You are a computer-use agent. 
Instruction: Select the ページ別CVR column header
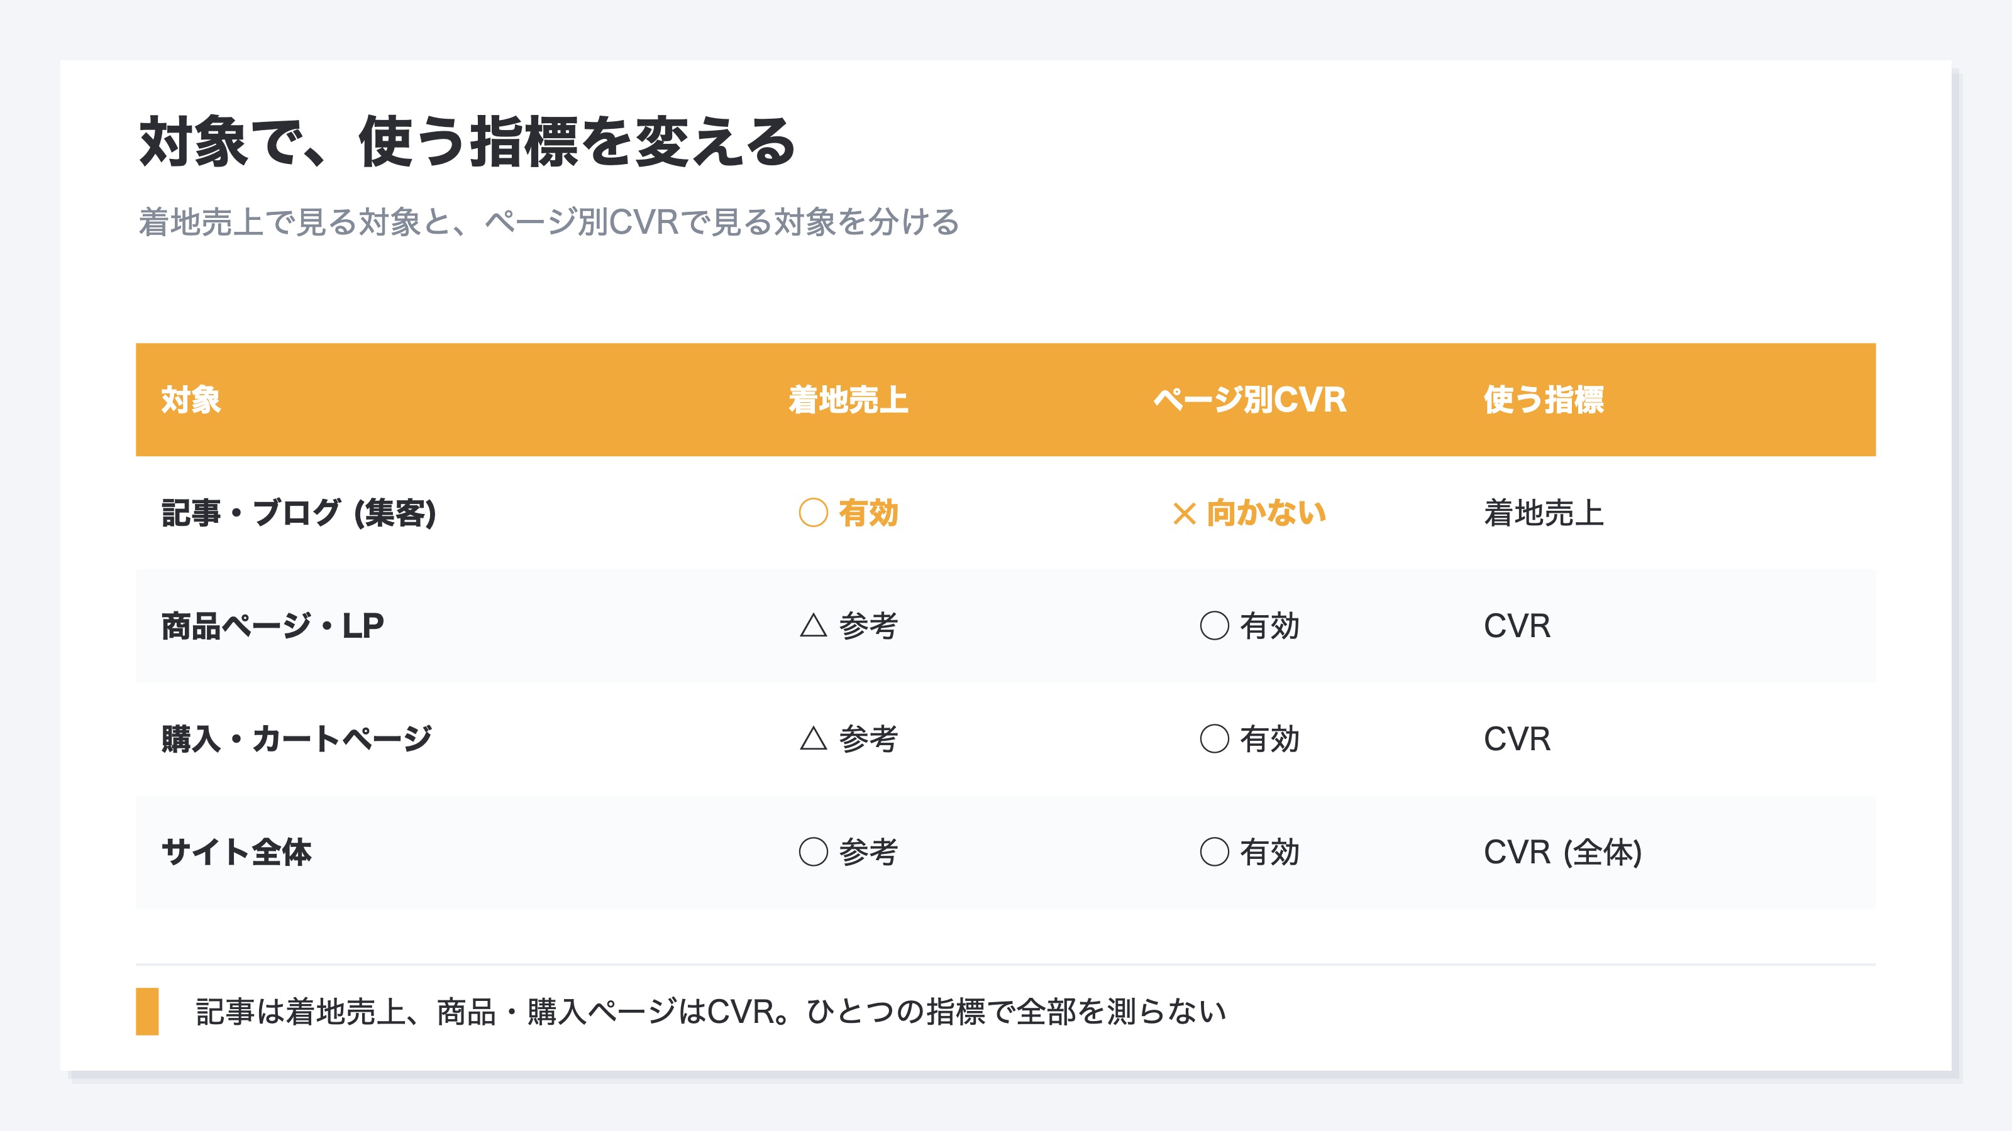tap(1250, 400)
